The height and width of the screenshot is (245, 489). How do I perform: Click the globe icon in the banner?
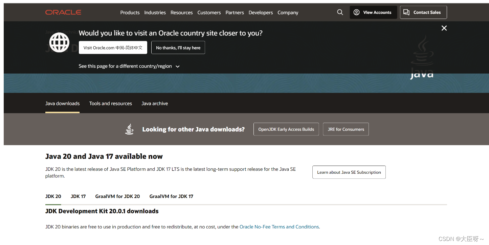tap(59, 42)
